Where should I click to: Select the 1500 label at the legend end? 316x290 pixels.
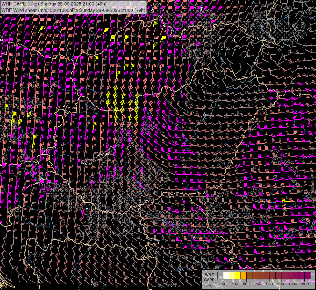[304, 284]
